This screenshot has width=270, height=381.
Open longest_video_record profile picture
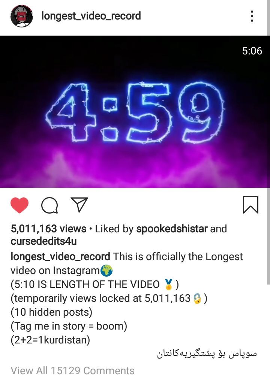(21, 16)
